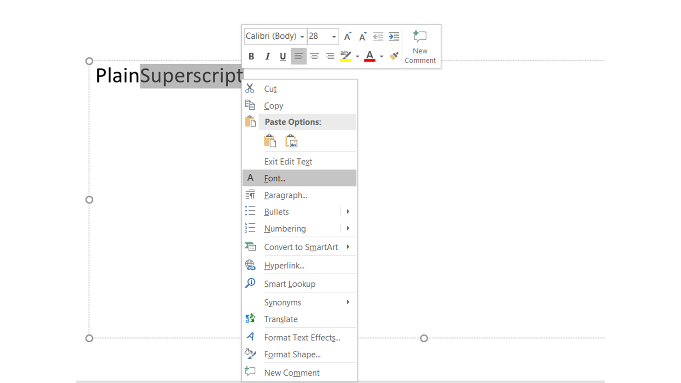
Task: Toggle italic formatting
Action: tap(267, 56)
